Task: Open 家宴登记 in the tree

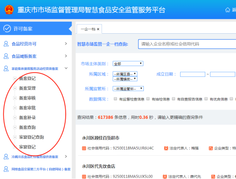Action: pos(27,147)
